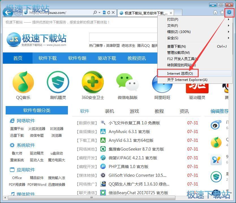
Task: Select 关于 Internet Explorer(A)
Action: coord(195,80)
